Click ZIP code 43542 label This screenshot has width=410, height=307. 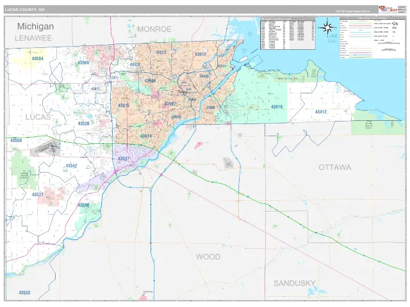pyautogui.click(x=71, y=166)
